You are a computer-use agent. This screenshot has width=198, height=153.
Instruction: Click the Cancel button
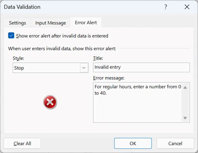[175, 143]
